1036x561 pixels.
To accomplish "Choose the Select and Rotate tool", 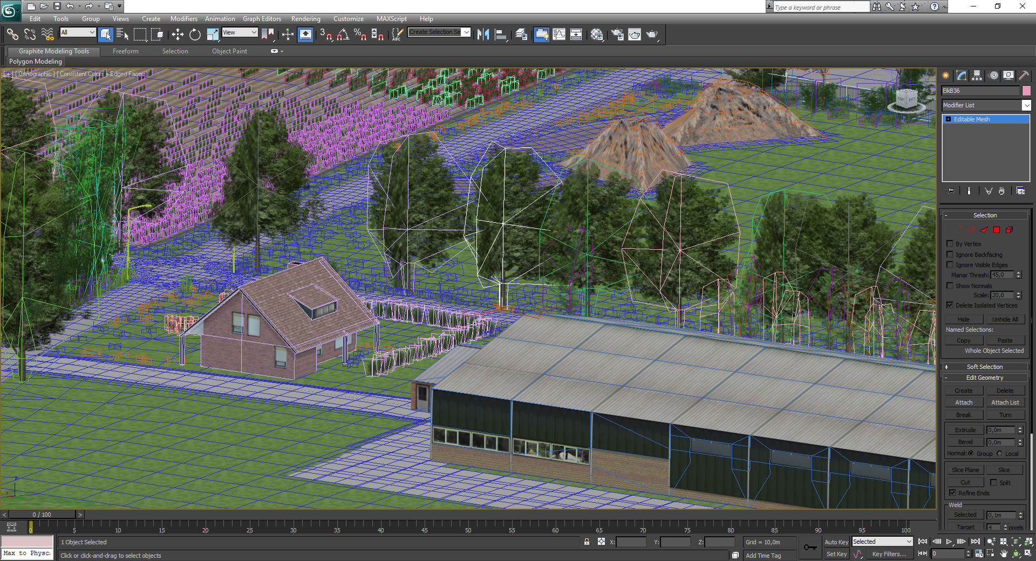I will (x=195, y=35).
